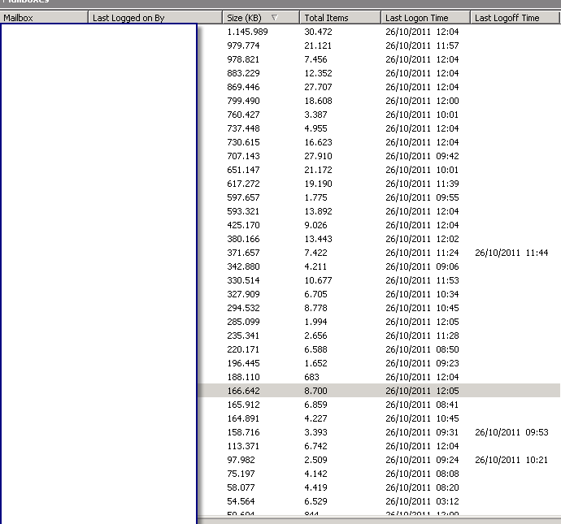This screenshot has width=561, height=524.
Task: Click logon time 26/10/2011 11:57
Action: pos(422,45)
